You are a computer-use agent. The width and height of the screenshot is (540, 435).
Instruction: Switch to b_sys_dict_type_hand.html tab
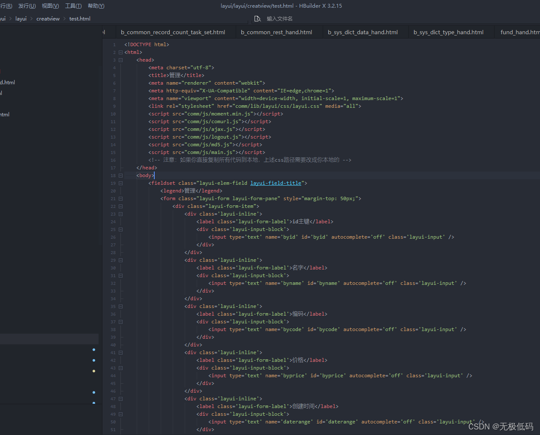pyautogui.click(x=449, y=32)
